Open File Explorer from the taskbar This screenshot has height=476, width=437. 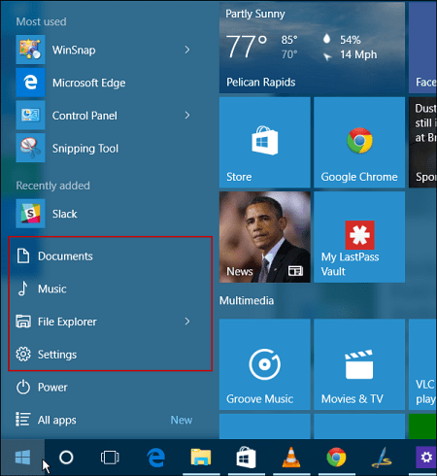[201, 458]
